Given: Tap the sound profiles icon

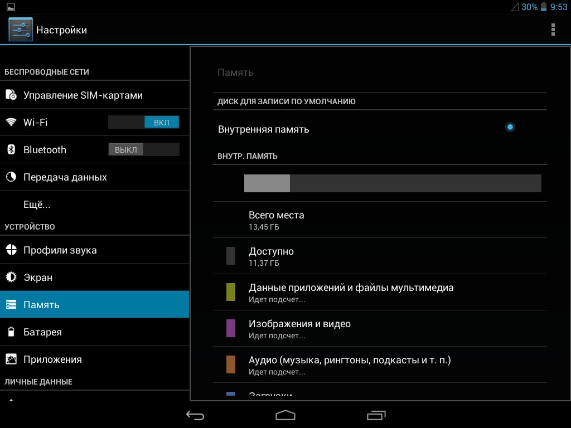Looking at the screenshot, I should (11, 250).
